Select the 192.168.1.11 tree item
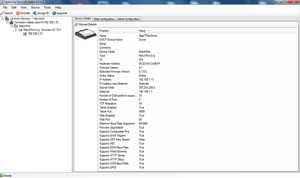This screenshot has width=300, height=178. pos(35,34)
